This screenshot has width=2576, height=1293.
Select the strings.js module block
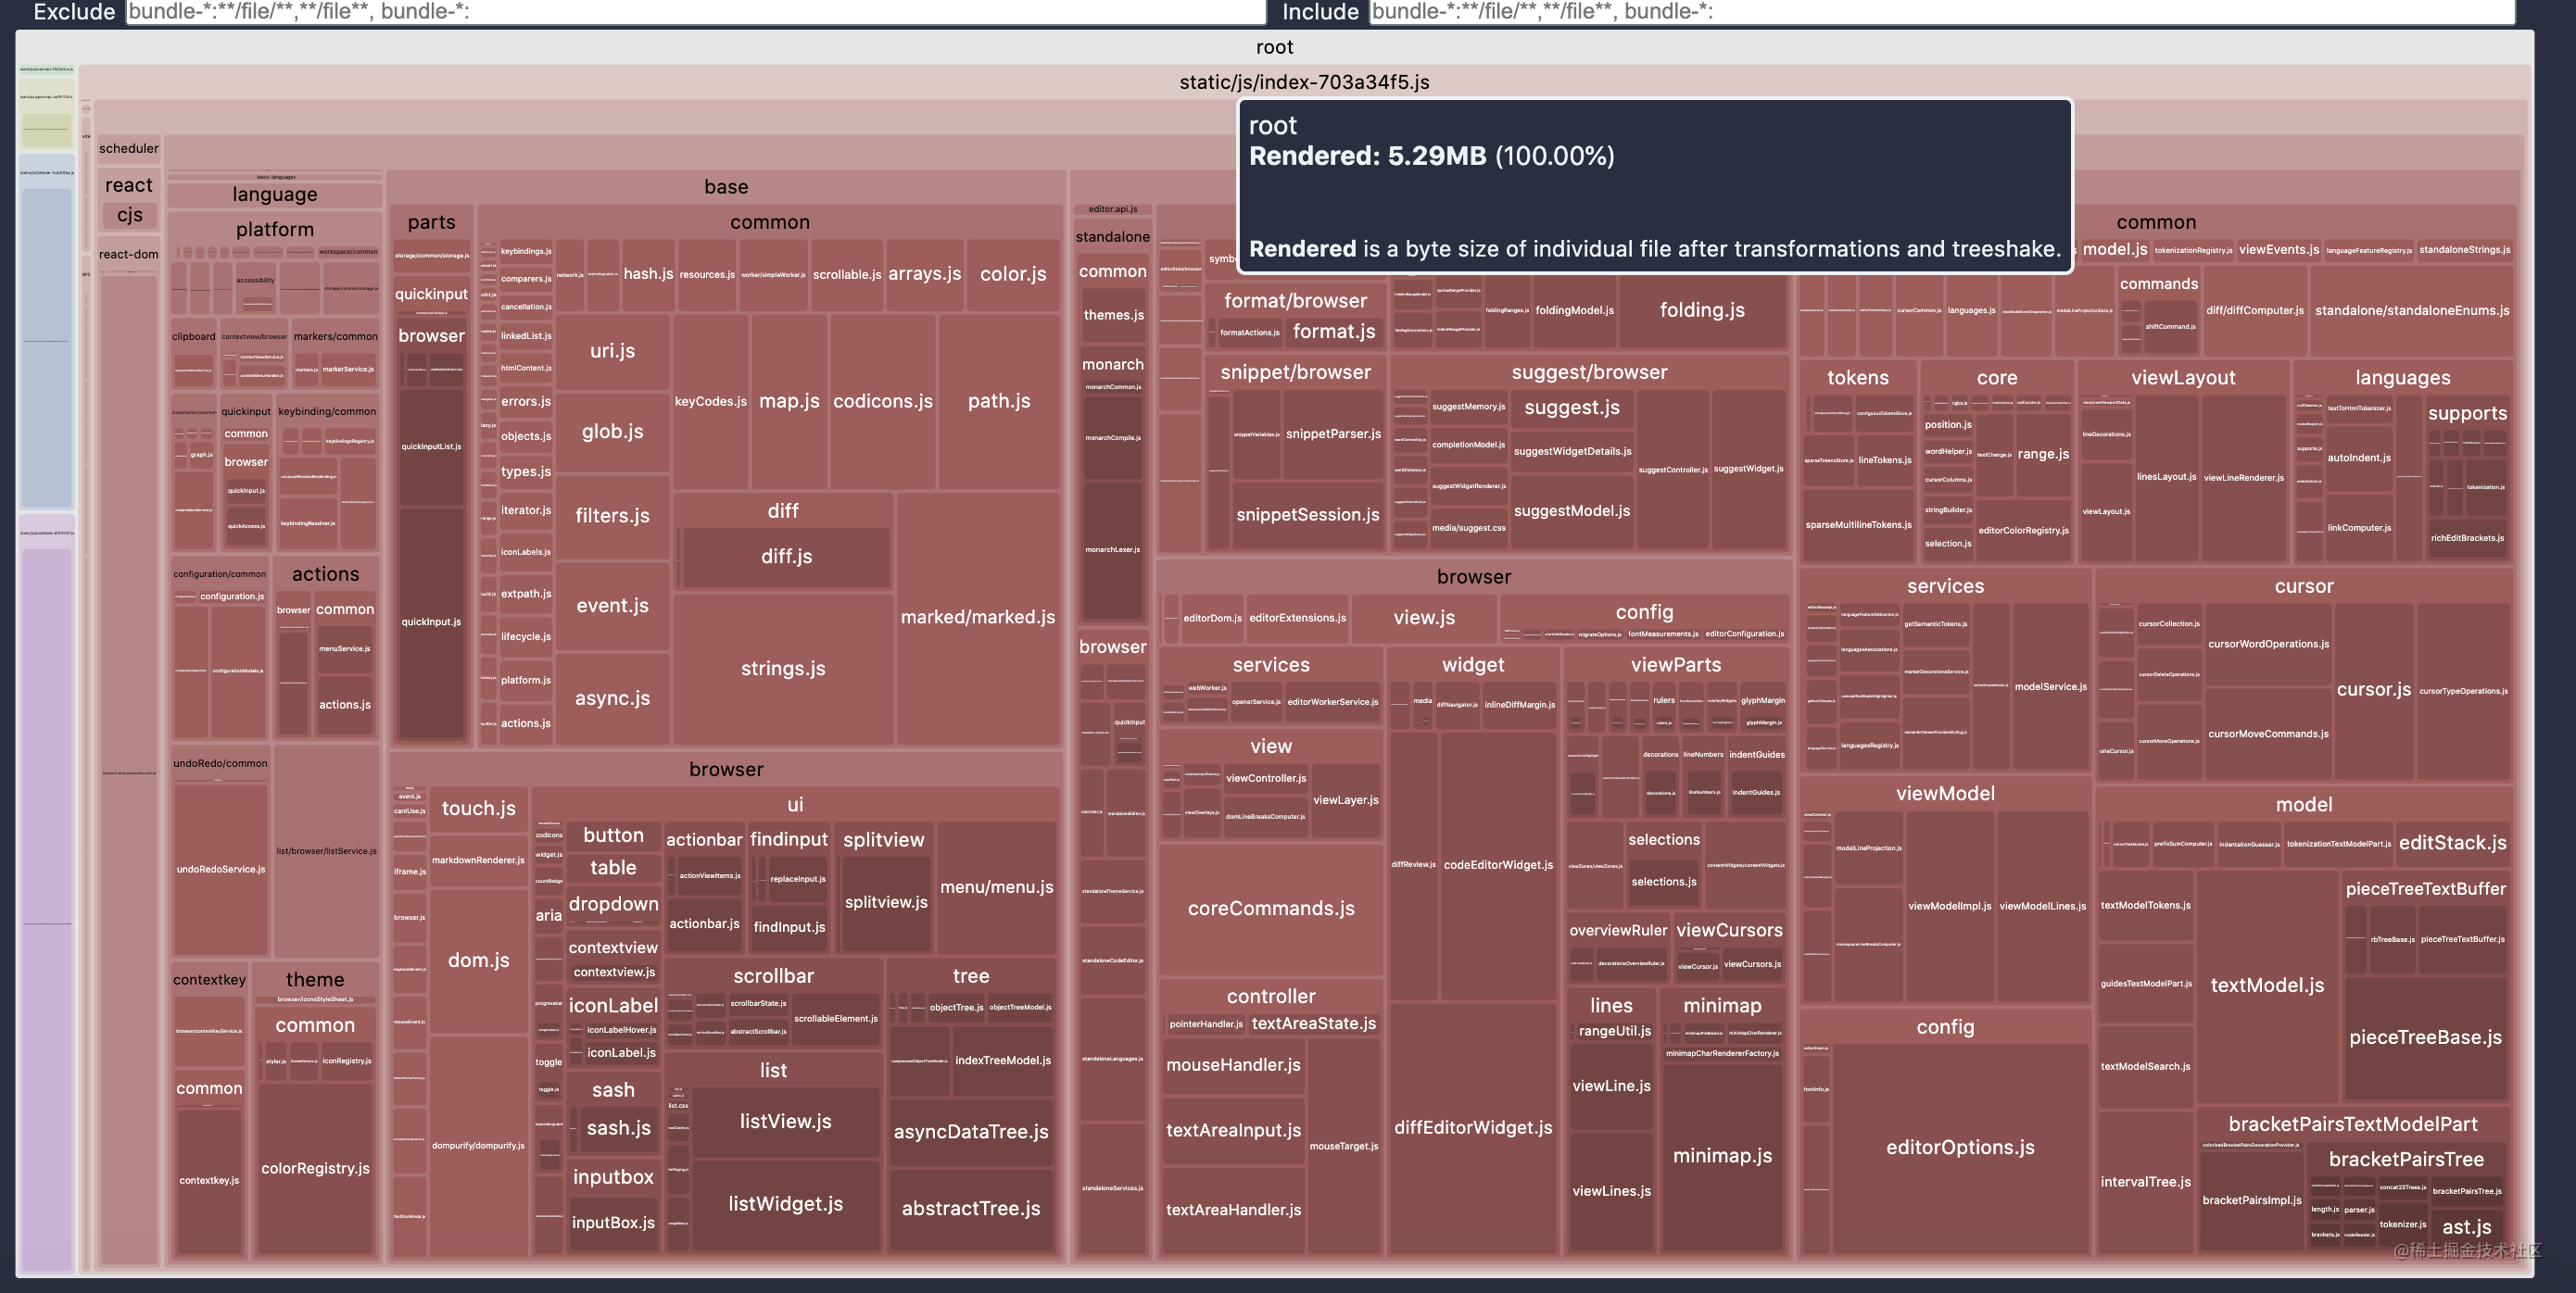pyautogui.click(x=782, y=669)
